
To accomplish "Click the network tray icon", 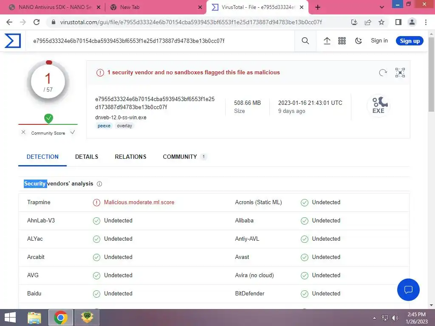I will [385, 318].
